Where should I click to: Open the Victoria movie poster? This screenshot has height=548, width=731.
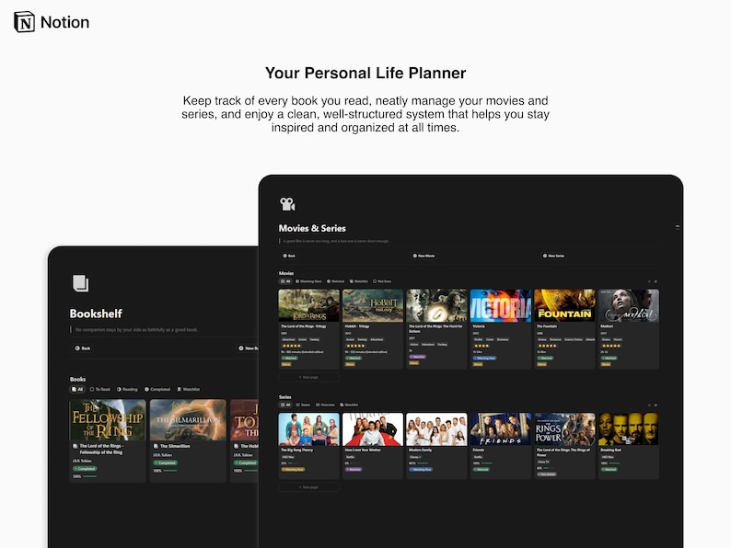click(x=500, y=305)
